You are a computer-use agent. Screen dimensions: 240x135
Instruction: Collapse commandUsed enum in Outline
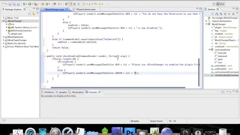[x=209, y=49]
